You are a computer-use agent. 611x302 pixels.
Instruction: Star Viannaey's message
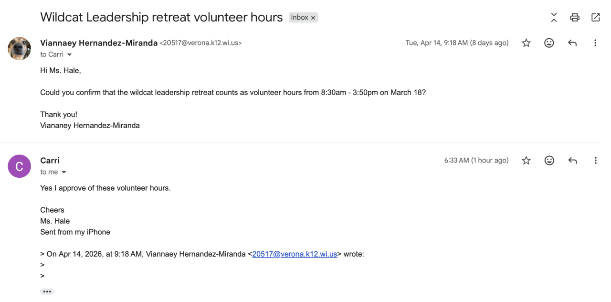point(526,43)
